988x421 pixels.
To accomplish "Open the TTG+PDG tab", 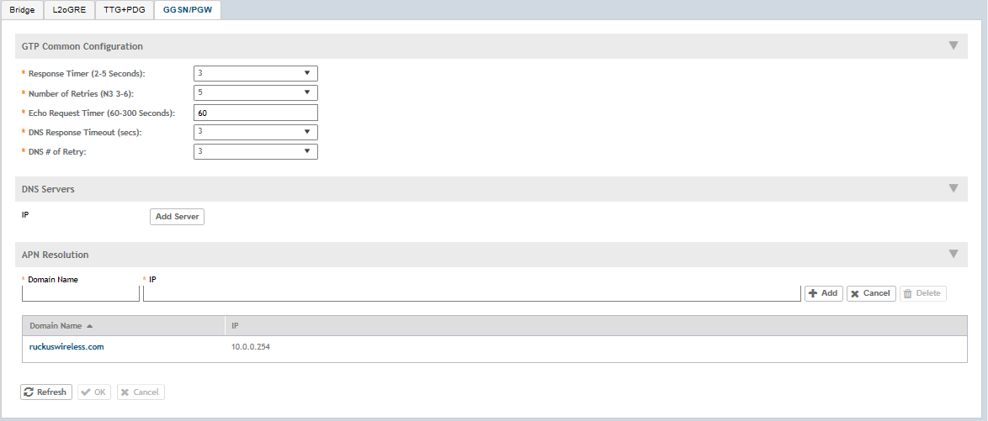I will coord(125,9).
